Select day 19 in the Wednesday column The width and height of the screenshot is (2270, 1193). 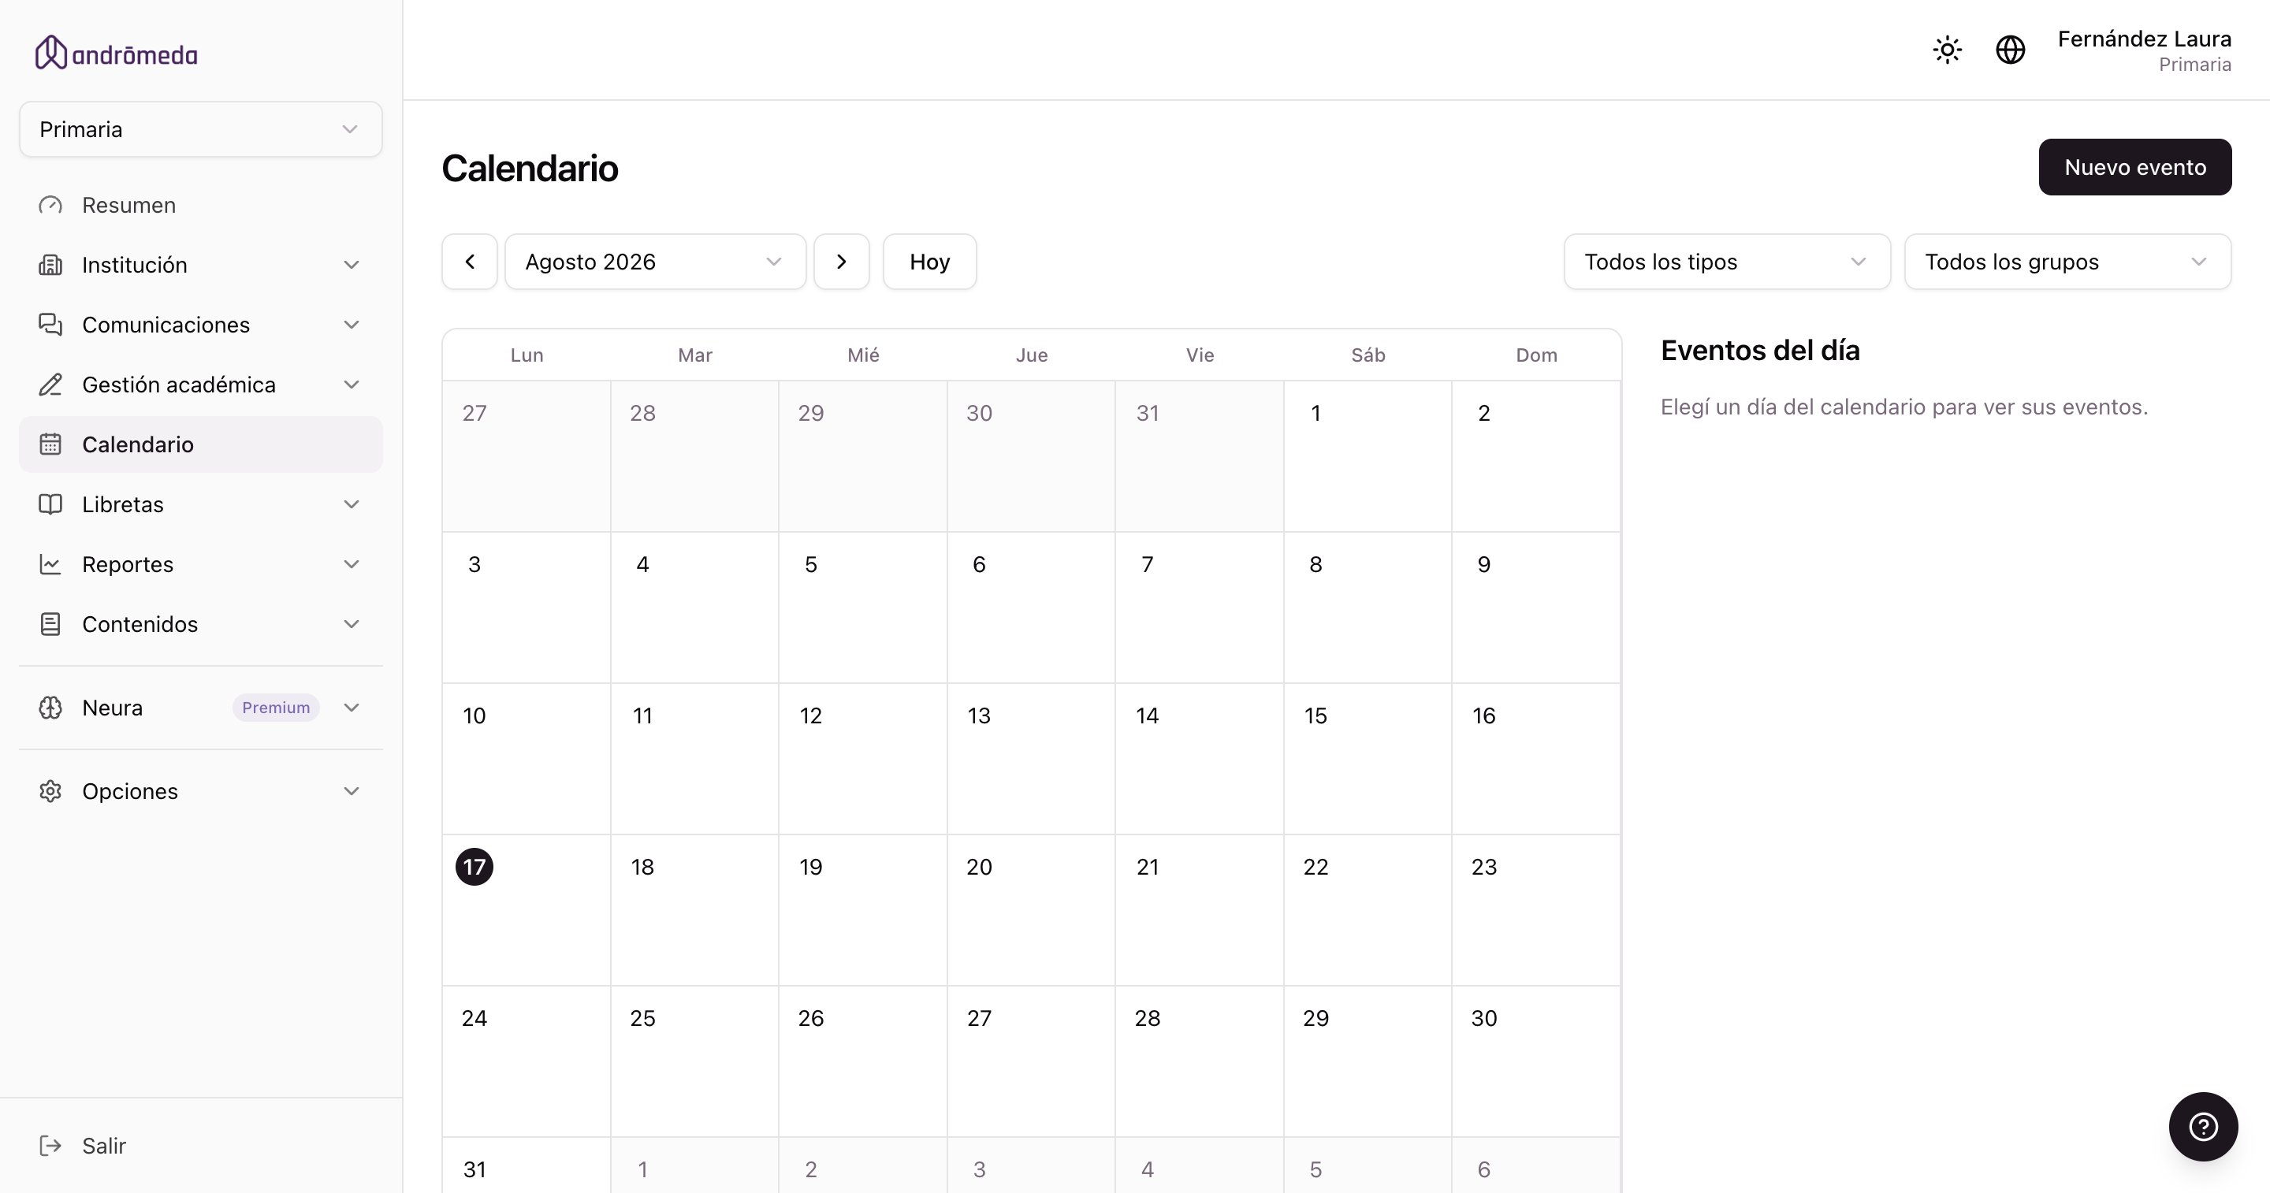(x=863, y=910)
